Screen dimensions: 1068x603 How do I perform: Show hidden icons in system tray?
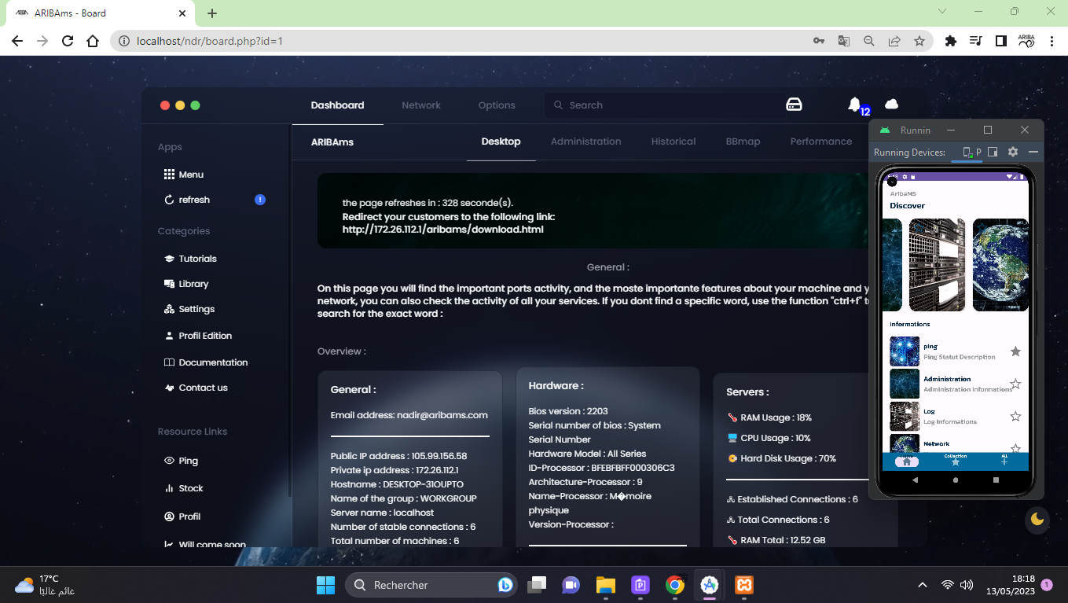point(923,585)
